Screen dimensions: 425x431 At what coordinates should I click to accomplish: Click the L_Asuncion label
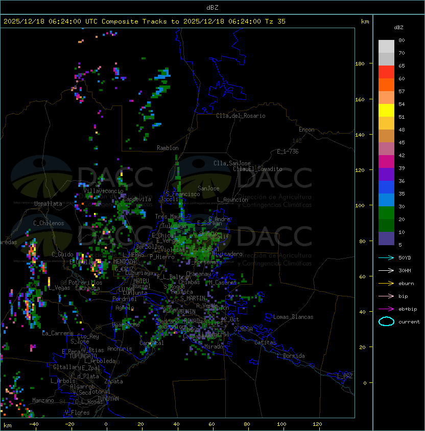[x=232, y=200]
